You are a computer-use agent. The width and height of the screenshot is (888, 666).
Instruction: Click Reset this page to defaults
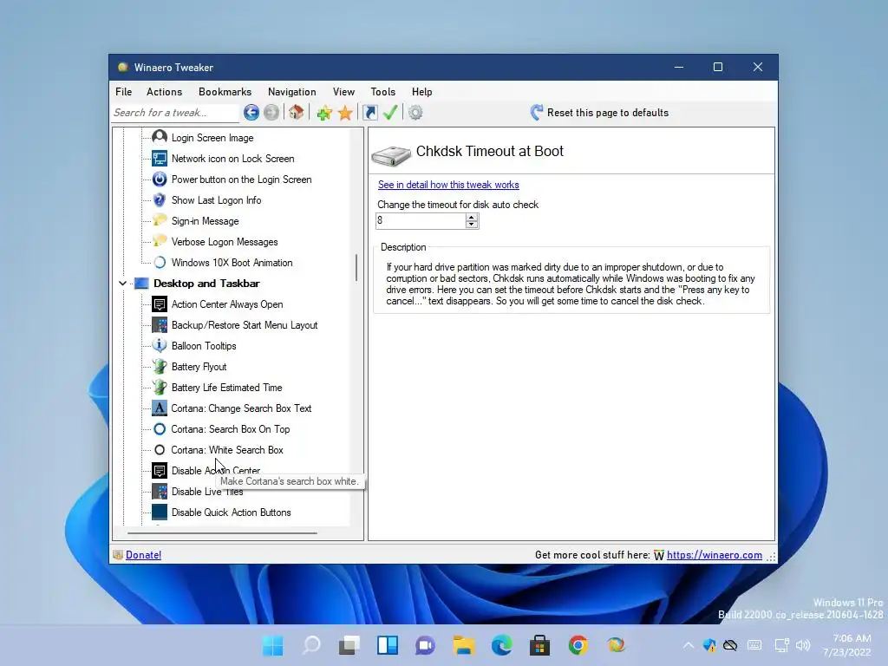click(599, 113)
